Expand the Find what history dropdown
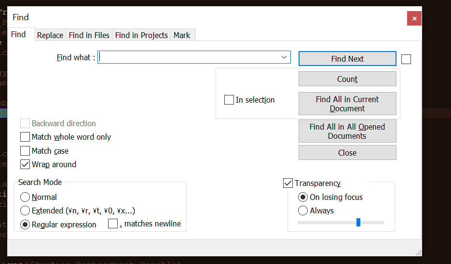Screen dimensions: 451x264 point(284,57)
